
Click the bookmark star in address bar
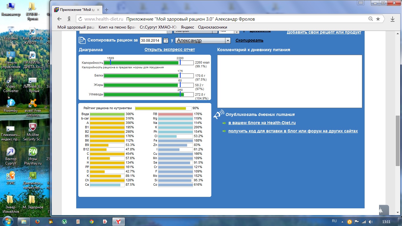point(378,19)
